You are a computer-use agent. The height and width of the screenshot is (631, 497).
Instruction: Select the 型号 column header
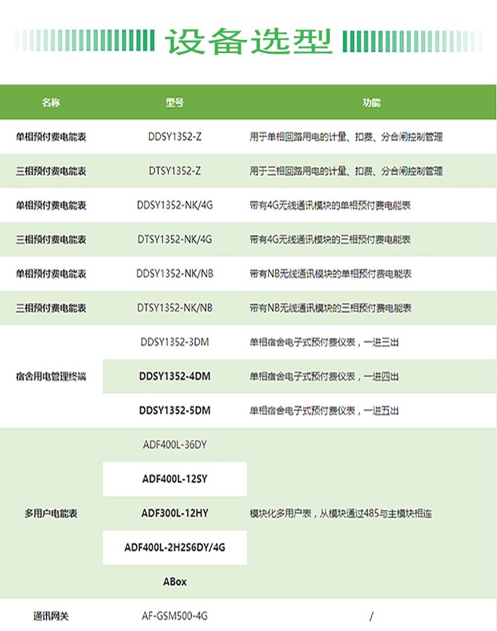click(175, 103)
